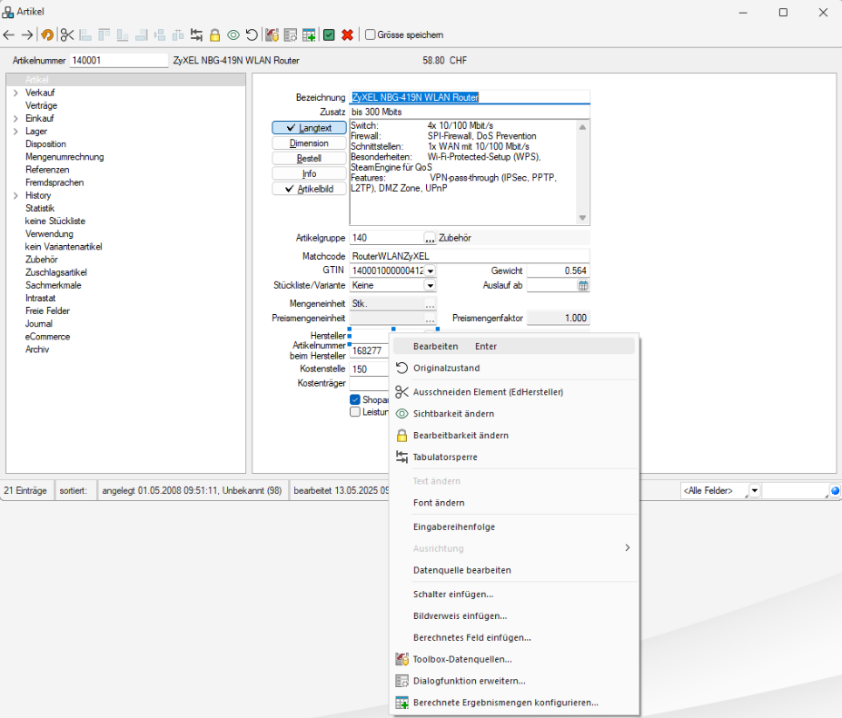The height and width of the screenshot is (718, 842).
Task: Go back with the left arrow toolbar icon
Action: 9,34
